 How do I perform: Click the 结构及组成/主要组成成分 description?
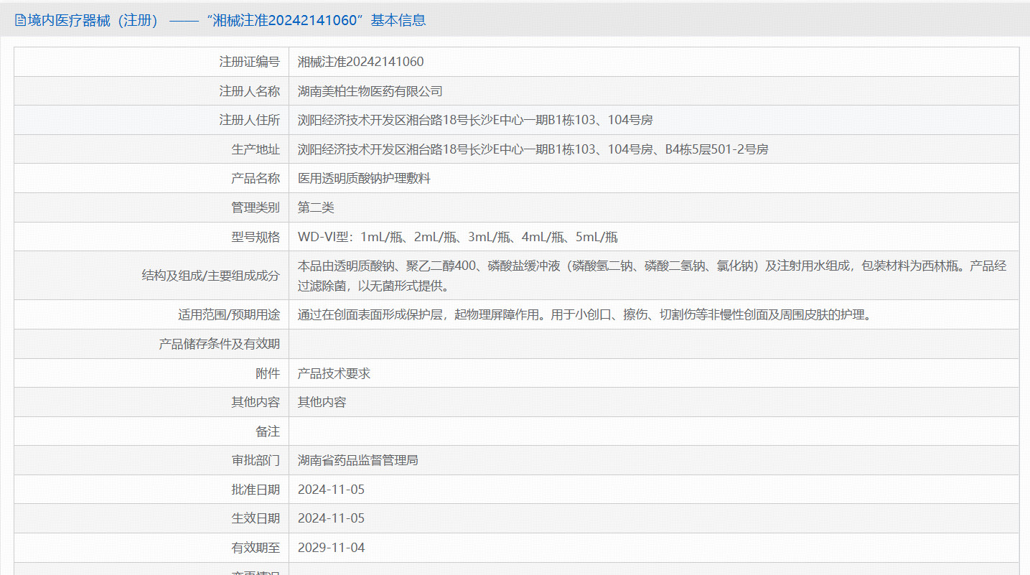[x=574, y=275]
